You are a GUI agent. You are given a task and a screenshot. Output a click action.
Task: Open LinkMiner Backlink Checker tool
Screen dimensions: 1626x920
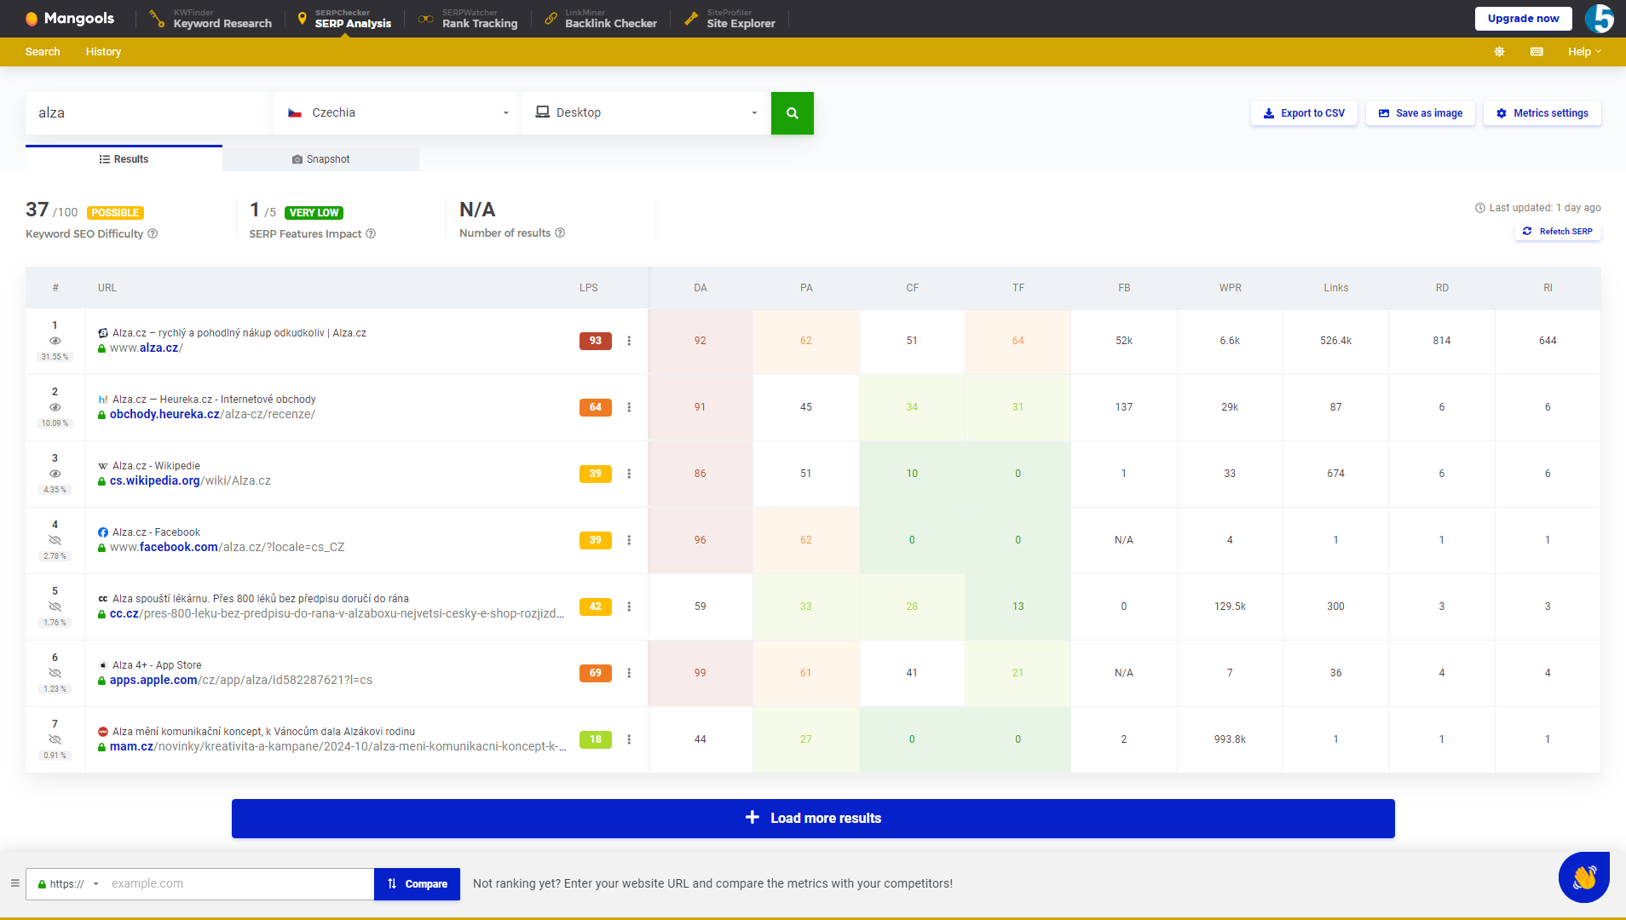point(601,19)
